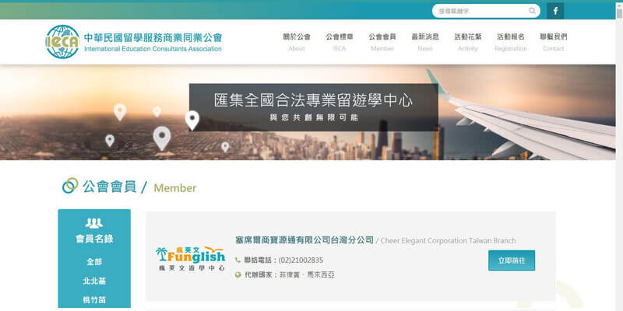Click the Facebook icon in top bar
The height and width of the screenshot is (311, 623).
click(x=555, y=11)
